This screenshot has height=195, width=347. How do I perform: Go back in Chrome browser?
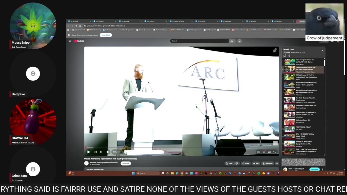tap(69, 26)
